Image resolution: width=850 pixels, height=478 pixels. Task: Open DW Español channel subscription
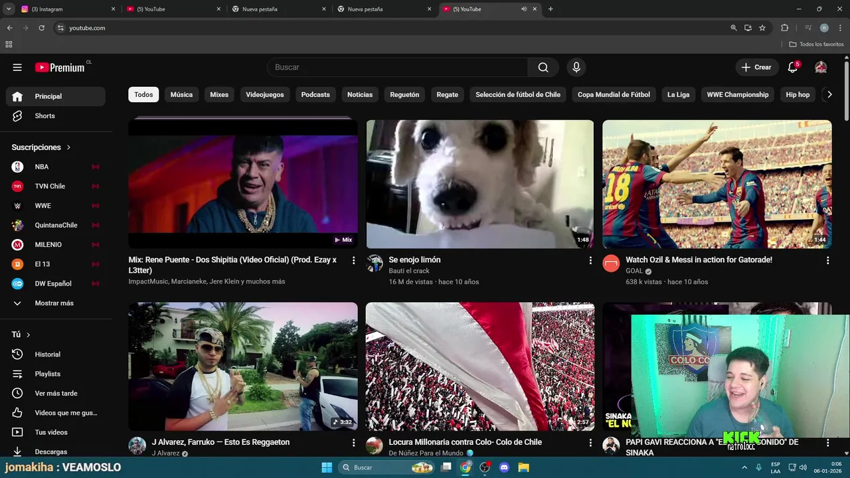[56, 283]
